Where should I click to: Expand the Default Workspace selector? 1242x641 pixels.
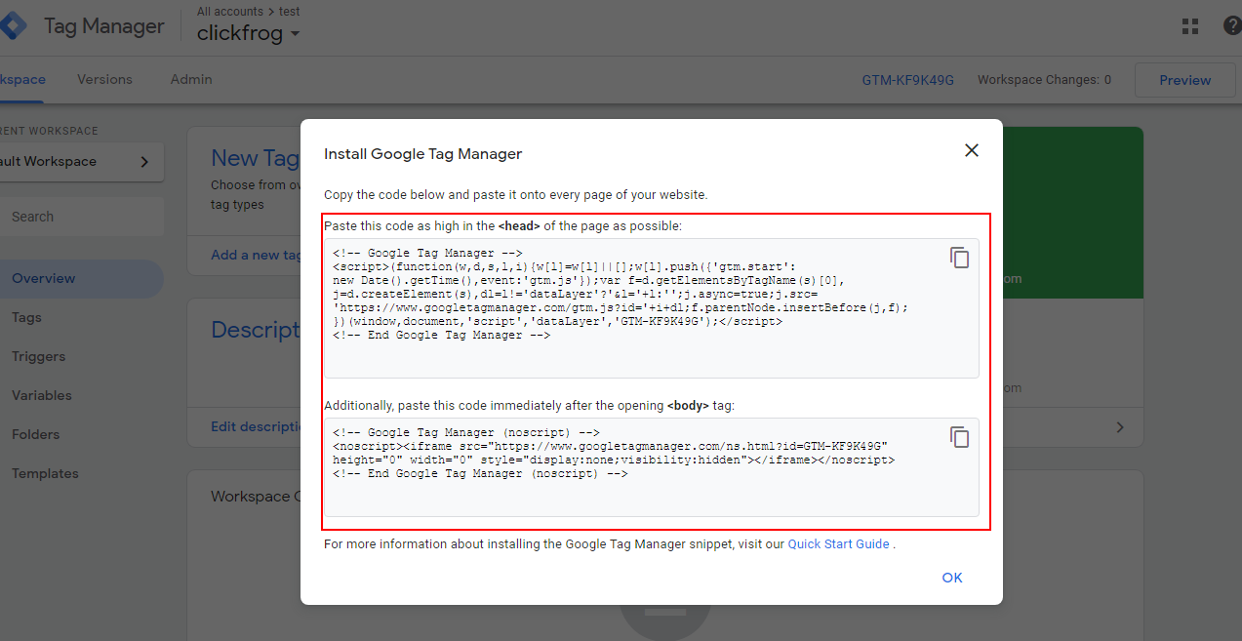point(82,162)
